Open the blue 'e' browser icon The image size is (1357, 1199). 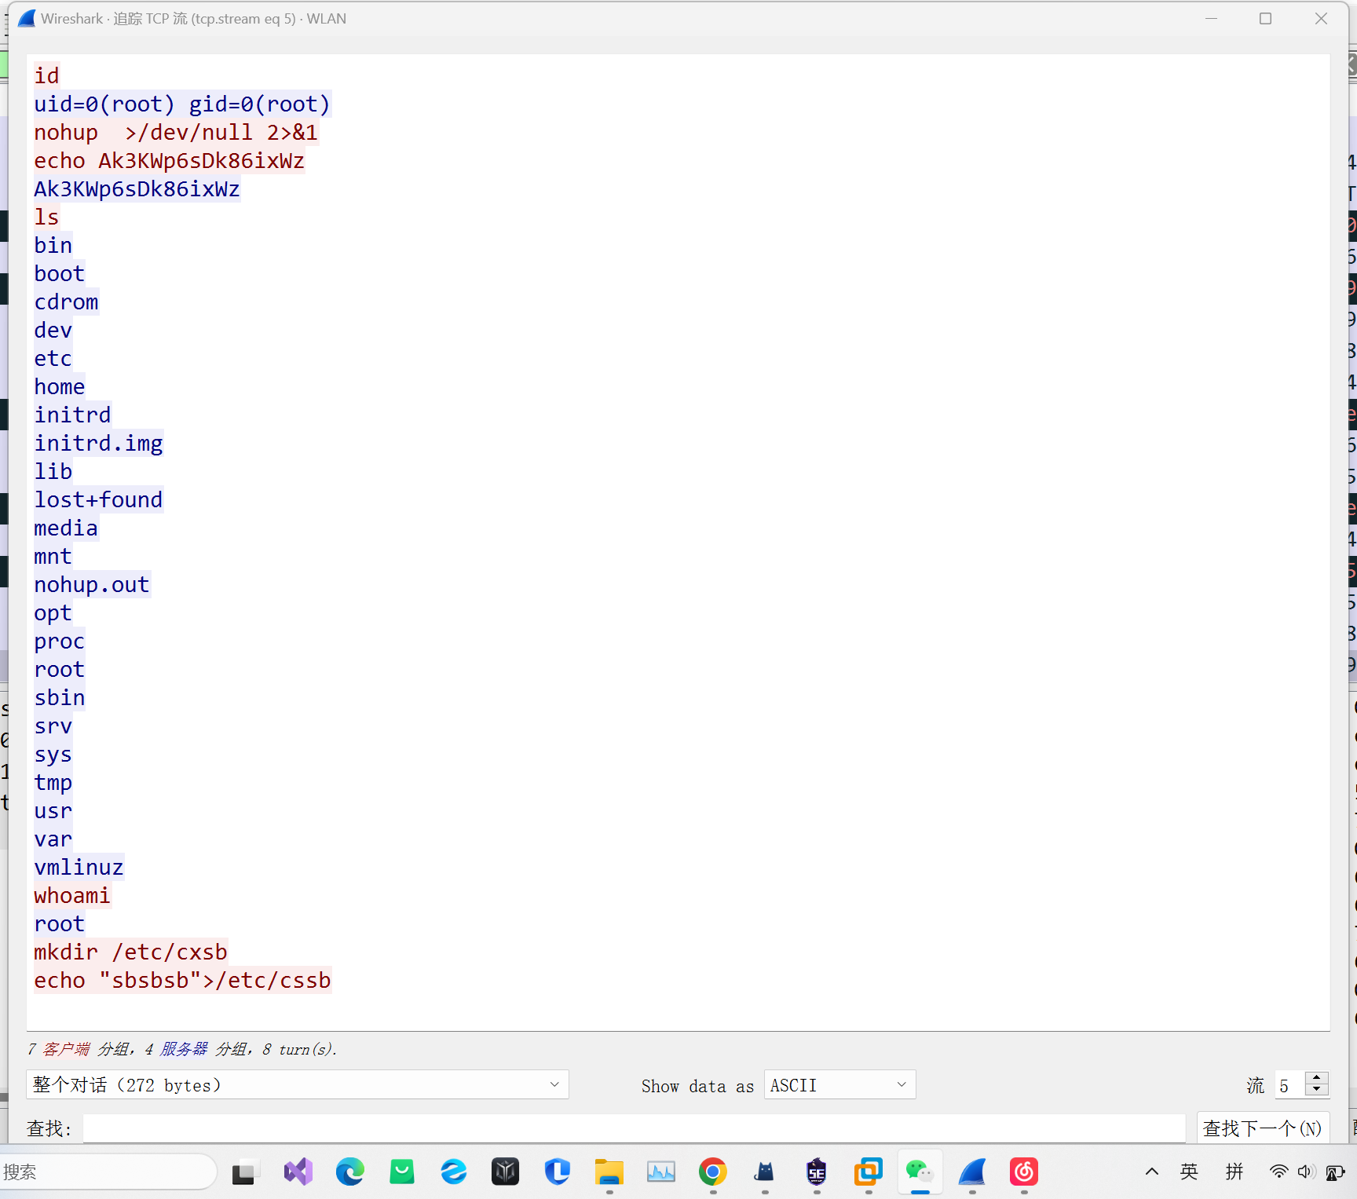(454, 1172)
